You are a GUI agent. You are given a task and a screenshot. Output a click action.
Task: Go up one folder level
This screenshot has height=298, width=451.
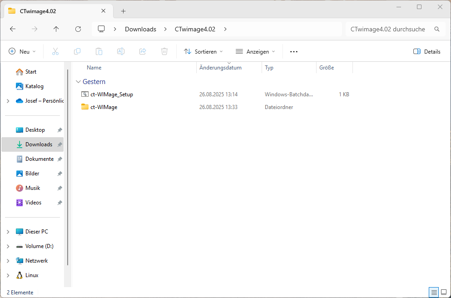click(x=56, y=29)
